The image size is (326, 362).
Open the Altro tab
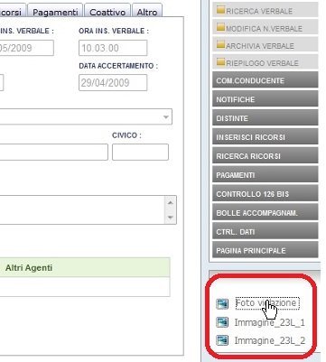point(147,11)
